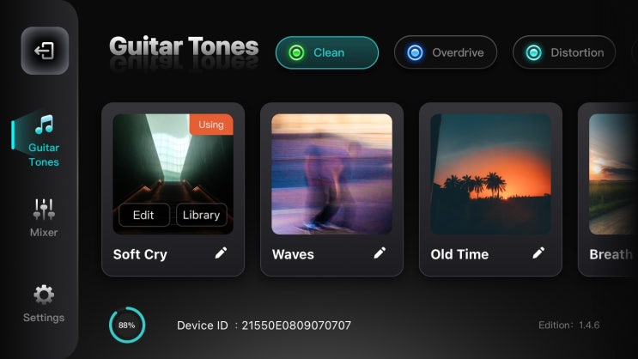Select the Waves tone thumbnail
Viewport: 638px width, 359px height.
pyautogui.click(x=332, y=174)
